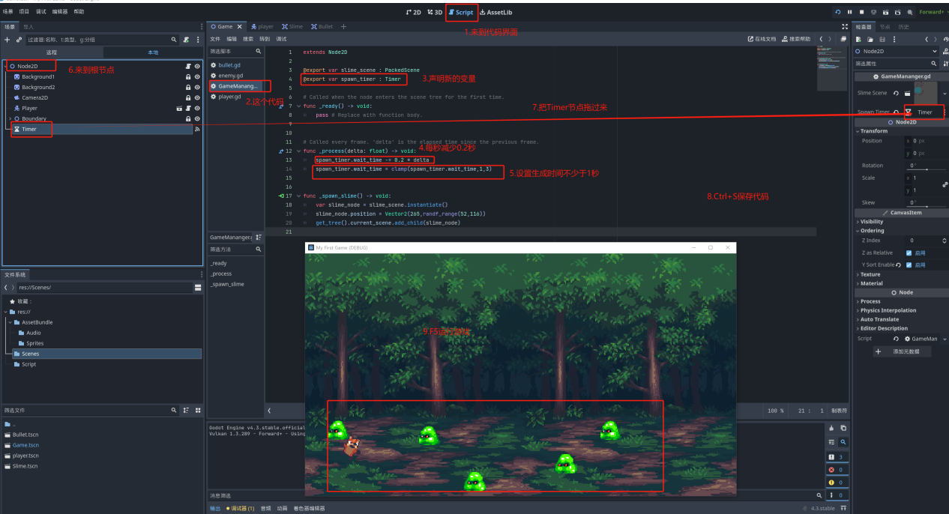
Task: Switch to the 2D workspace
Action: 413,12
